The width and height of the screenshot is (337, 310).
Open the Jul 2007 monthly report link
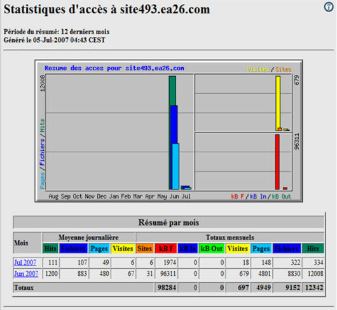coord(25,262)
